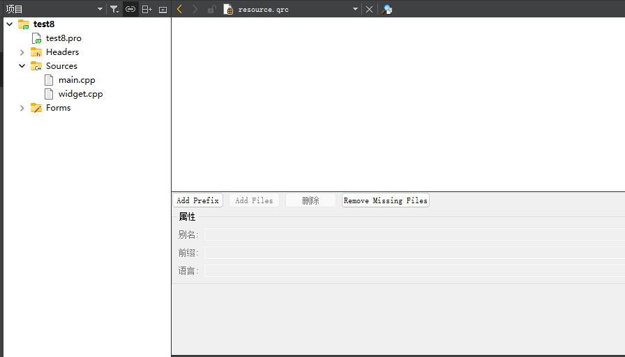Click the sidebar panel toggle icon
625x357 pixels.
pyautogui.click(x=163, y=10)
